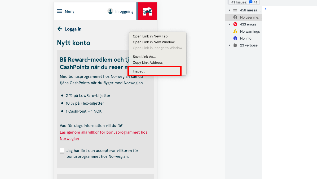Click the Inloggning user avatar icon
The width and height of the screenshot is (317, 179).
110,11
